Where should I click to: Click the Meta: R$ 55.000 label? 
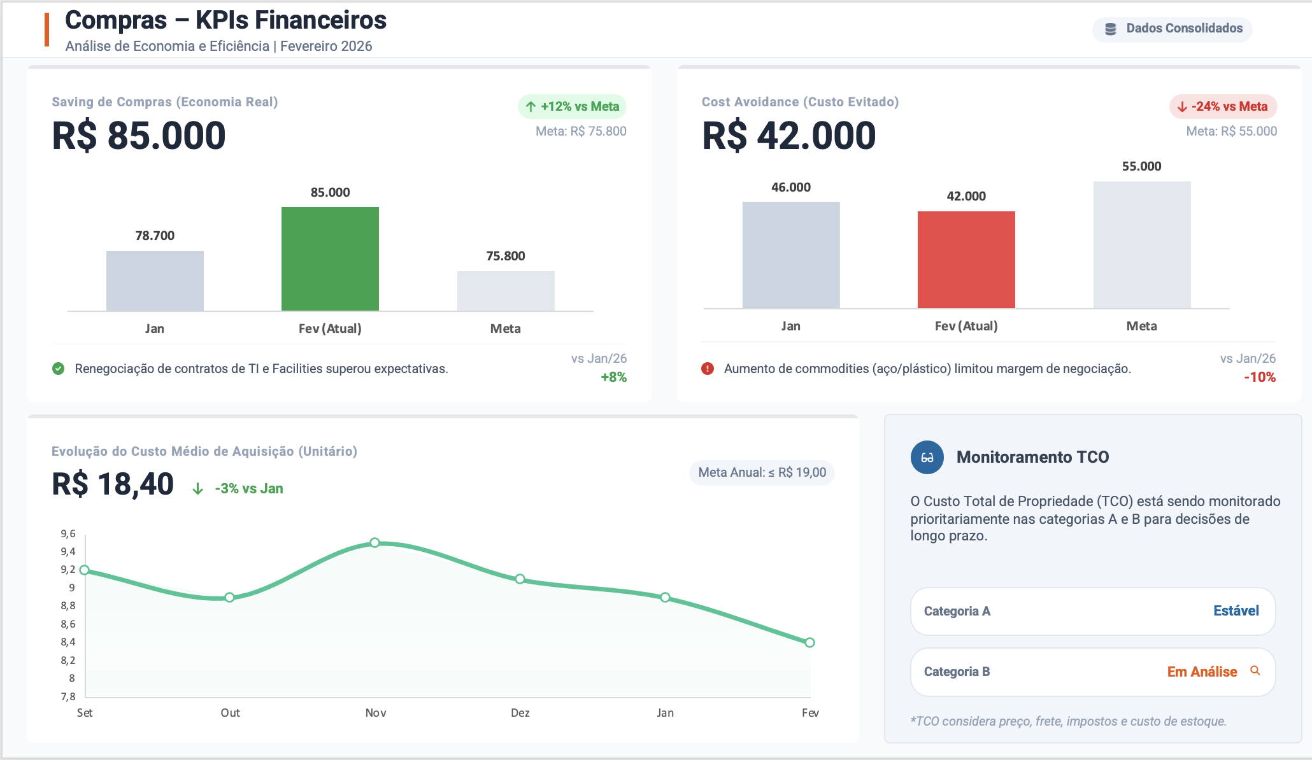pyautogui.click(x=1232, y=131)
